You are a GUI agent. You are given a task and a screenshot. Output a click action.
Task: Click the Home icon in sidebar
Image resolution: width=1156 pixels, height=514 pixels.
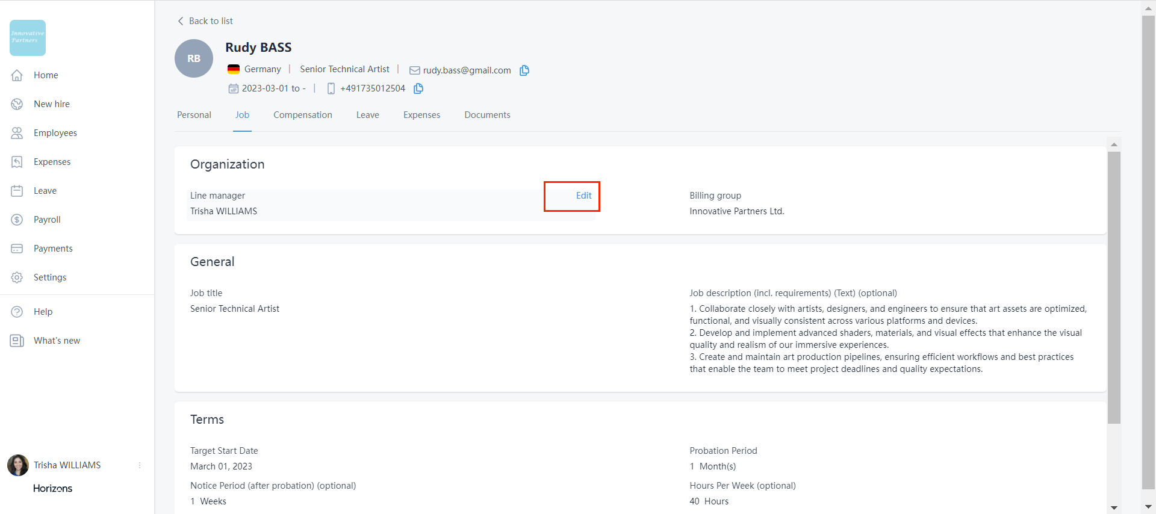pos(17,75)
